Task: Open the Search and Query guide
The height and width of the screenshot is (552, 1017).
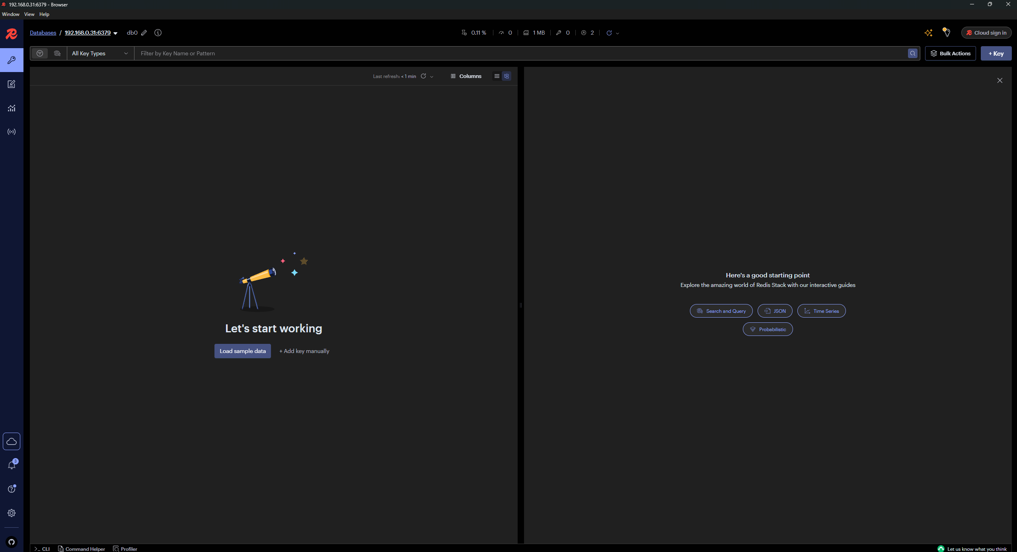Action: click(x=721, y=311)
